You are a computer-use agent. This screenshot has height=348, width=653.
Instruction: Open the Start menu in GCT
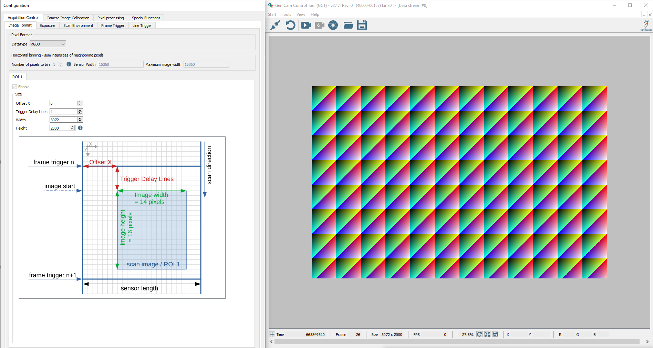coord(272,14)
